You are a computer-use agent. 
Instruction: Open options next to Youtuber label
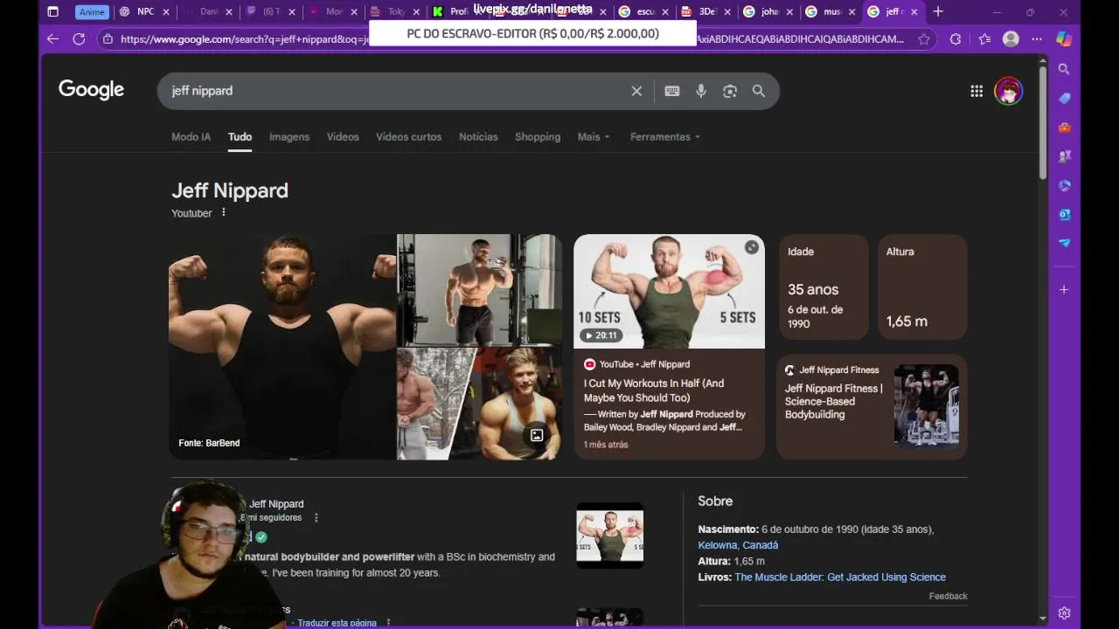click(224, 212)
